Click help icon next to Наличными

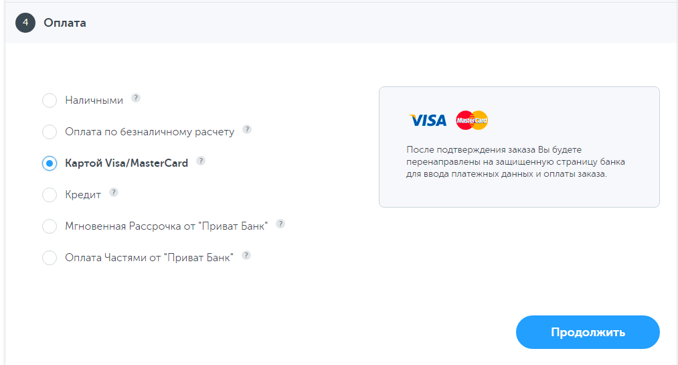pyautogui.click(x=136, y=98)
